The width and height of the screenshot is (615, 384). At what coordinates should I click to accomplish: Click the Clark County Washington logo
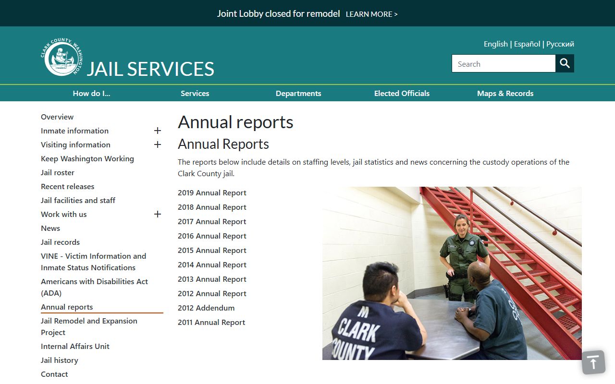point(61,58)
